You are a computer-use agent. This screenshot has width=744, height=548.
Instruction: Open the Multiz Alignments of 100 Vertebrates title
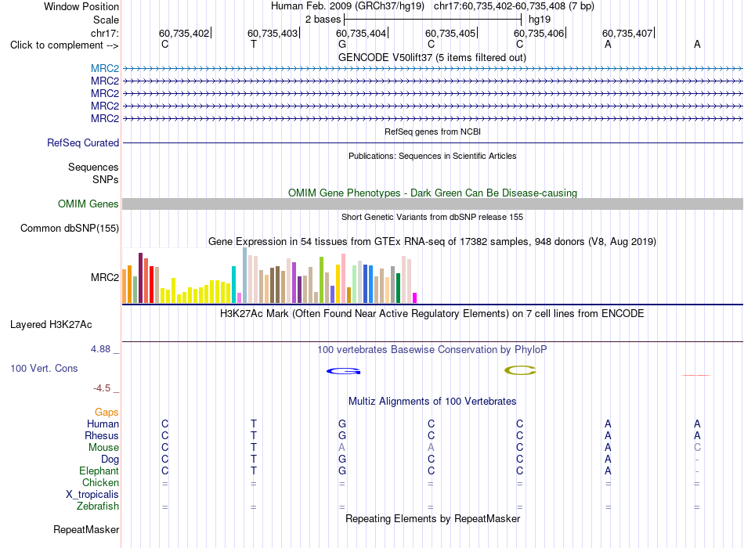pos(432,401)
